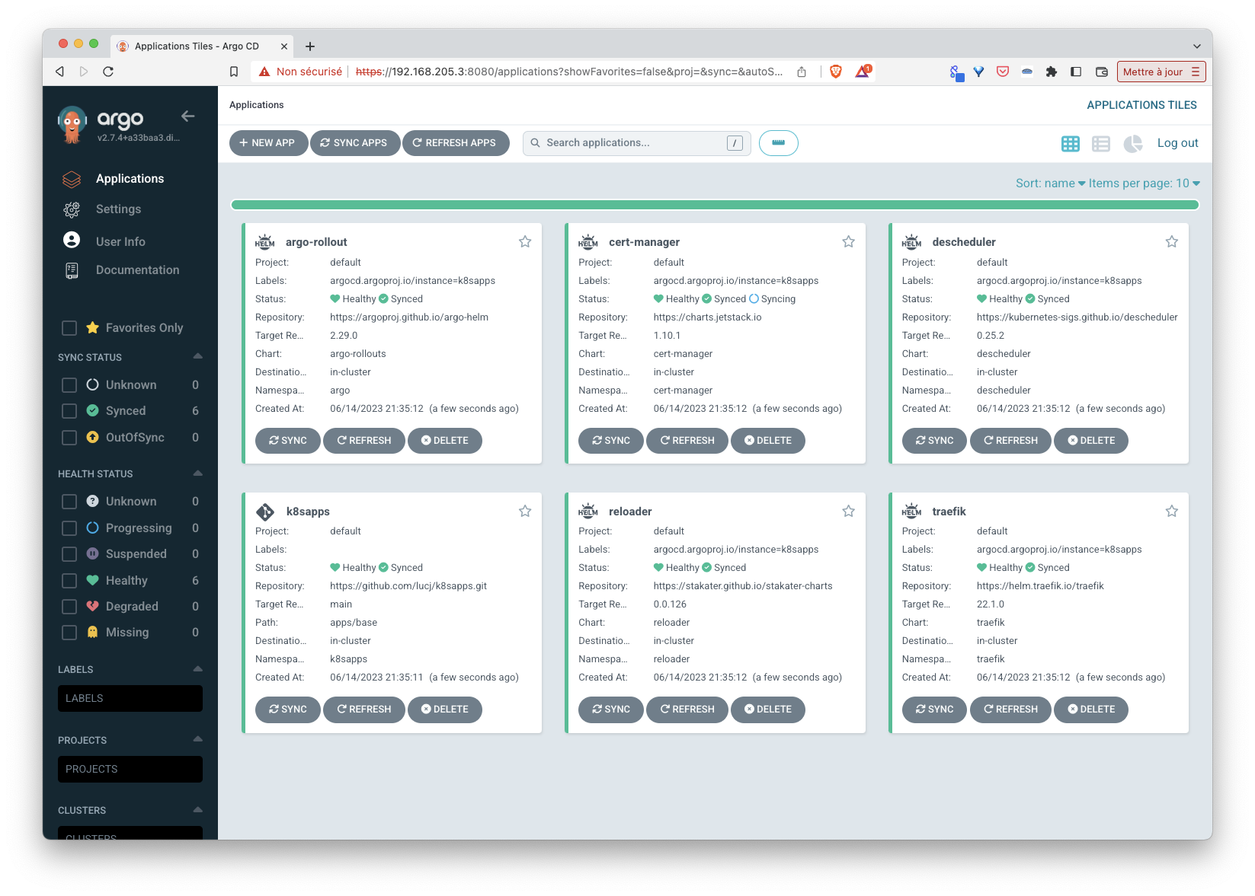Click the LABELS filter input

tap(130, 699)
